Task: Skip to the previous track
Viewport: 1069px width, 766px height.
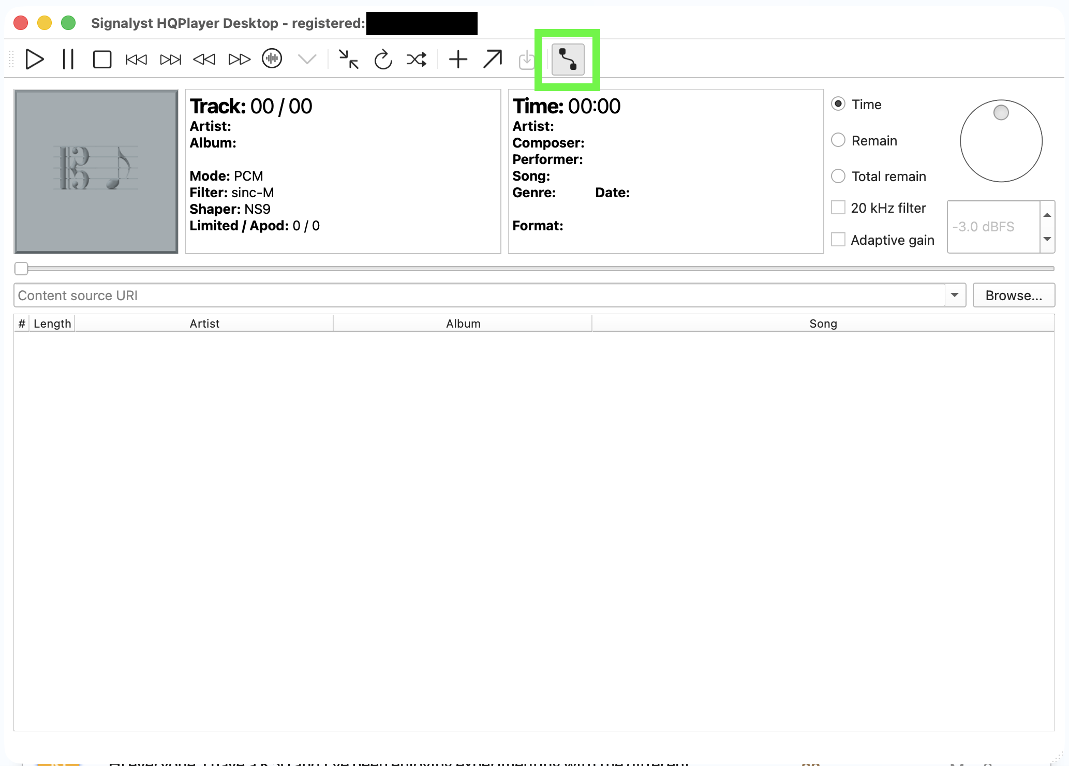Action: point(136,60)
